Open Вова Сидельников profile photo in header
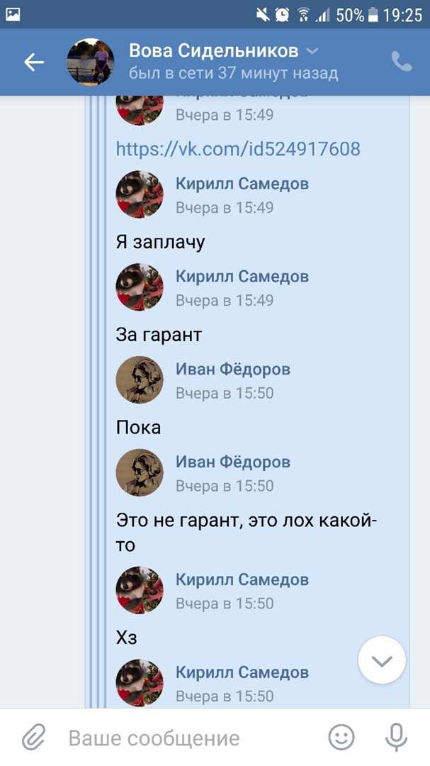Viewport: 430px width, 766px height. coord(90,62)
